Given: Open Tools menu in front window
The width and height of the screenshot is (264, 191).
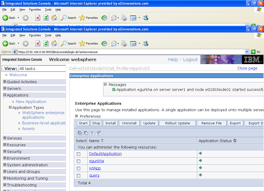Looking at the screenshot, I should coord(48,35).
